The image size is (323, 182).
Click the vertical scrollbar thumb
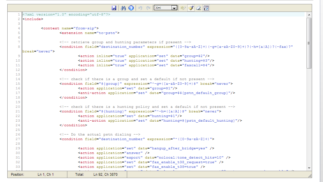click(x=309, y=43)
